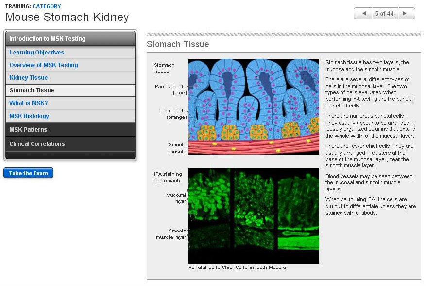Click the Chief cells (orange) label

point(174,114)
